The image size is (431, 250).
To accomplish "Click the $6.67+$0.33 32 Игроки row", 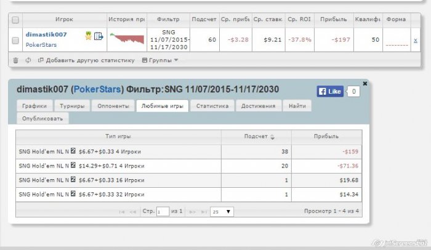I will coord(189,195).
